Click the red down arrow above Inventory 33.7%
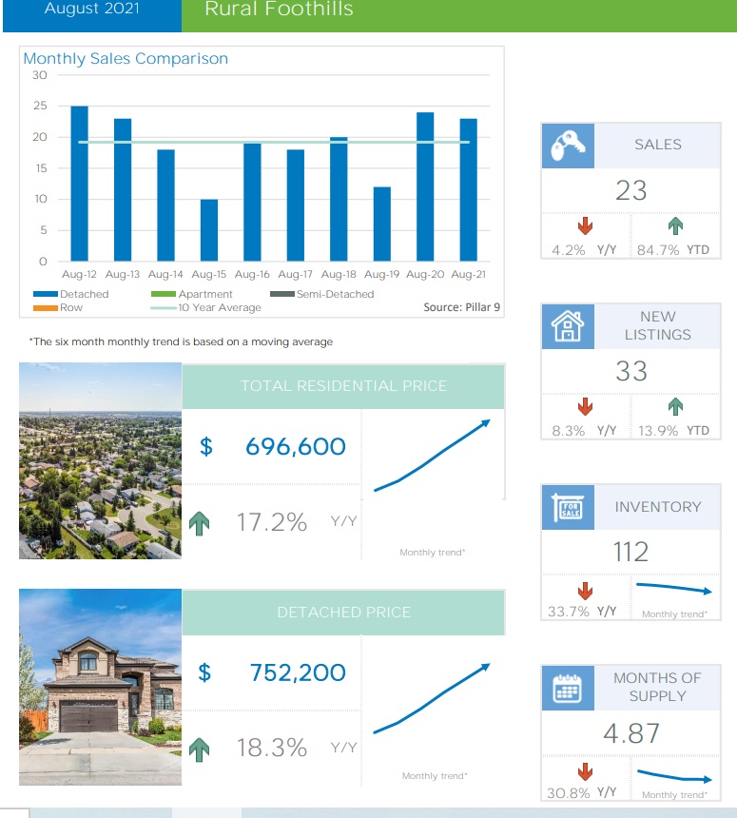The width and height of the screenshot is (737, 818). click(x=585, y=590)
